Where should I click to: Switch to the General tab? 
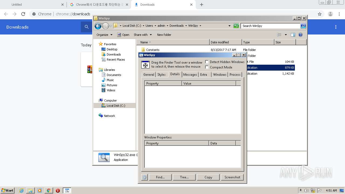coord(149,75)
